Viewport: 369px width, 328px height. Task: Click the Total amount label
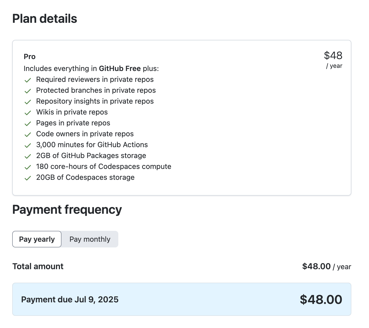[x=38, y=266]
